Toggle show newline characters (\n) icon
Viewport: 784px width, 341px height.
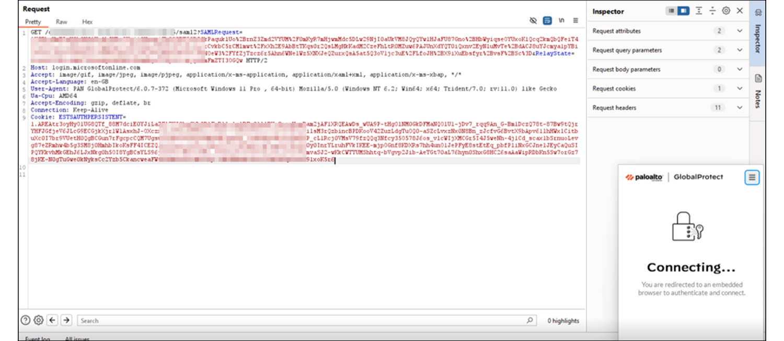pyautogui.click(x=561, y=20)
